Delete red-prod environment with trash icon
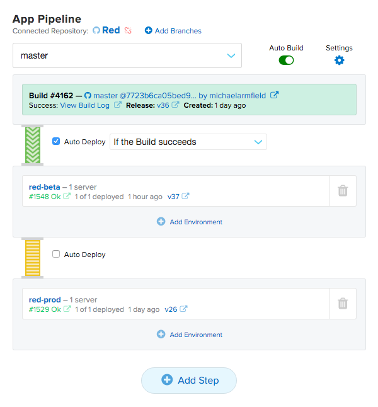This screenshot has width=378, height=407. pos(343,304)
